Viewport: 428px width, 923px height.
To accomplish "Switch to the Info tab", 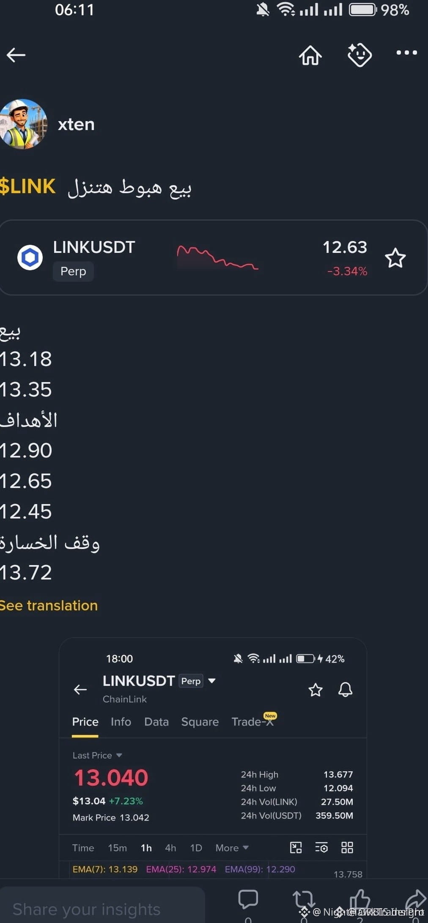I will click(121, 722).
